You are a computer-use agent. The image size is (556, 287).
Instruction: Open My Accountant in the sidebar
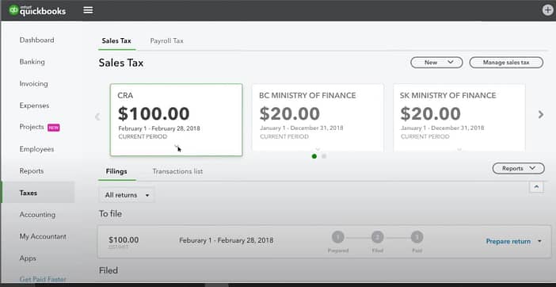43,236
